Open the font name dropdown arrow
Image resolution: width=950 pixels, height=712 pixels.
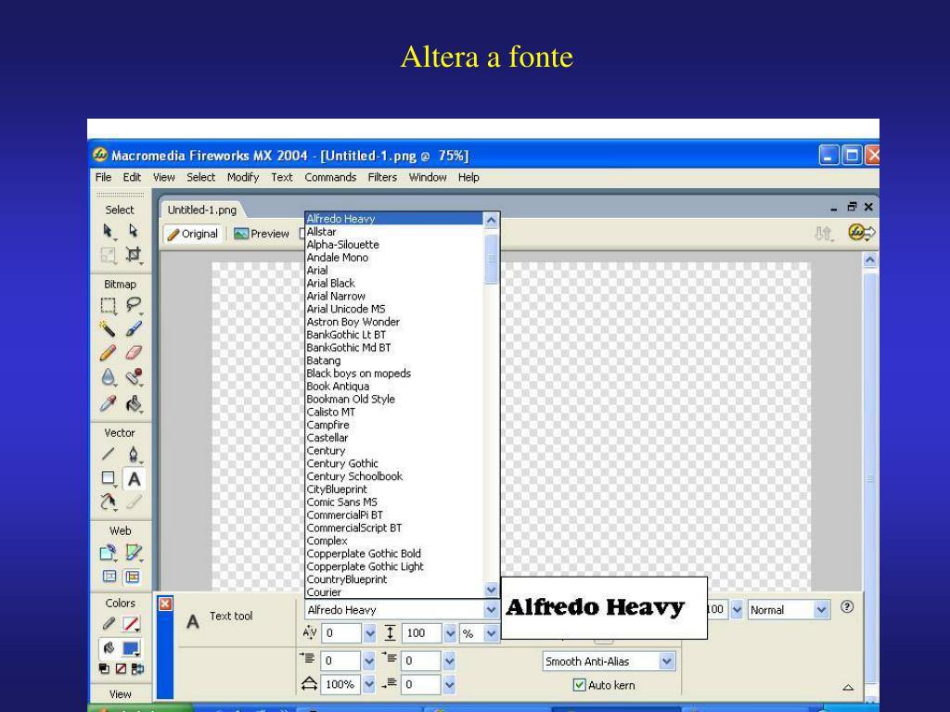coord(492,610)
